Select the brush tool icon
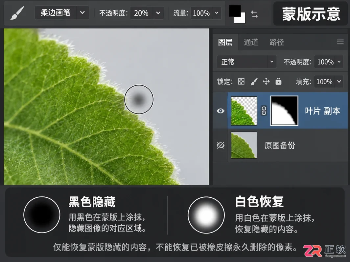Screen dimensions: 350x262 [x=17, y=13]
